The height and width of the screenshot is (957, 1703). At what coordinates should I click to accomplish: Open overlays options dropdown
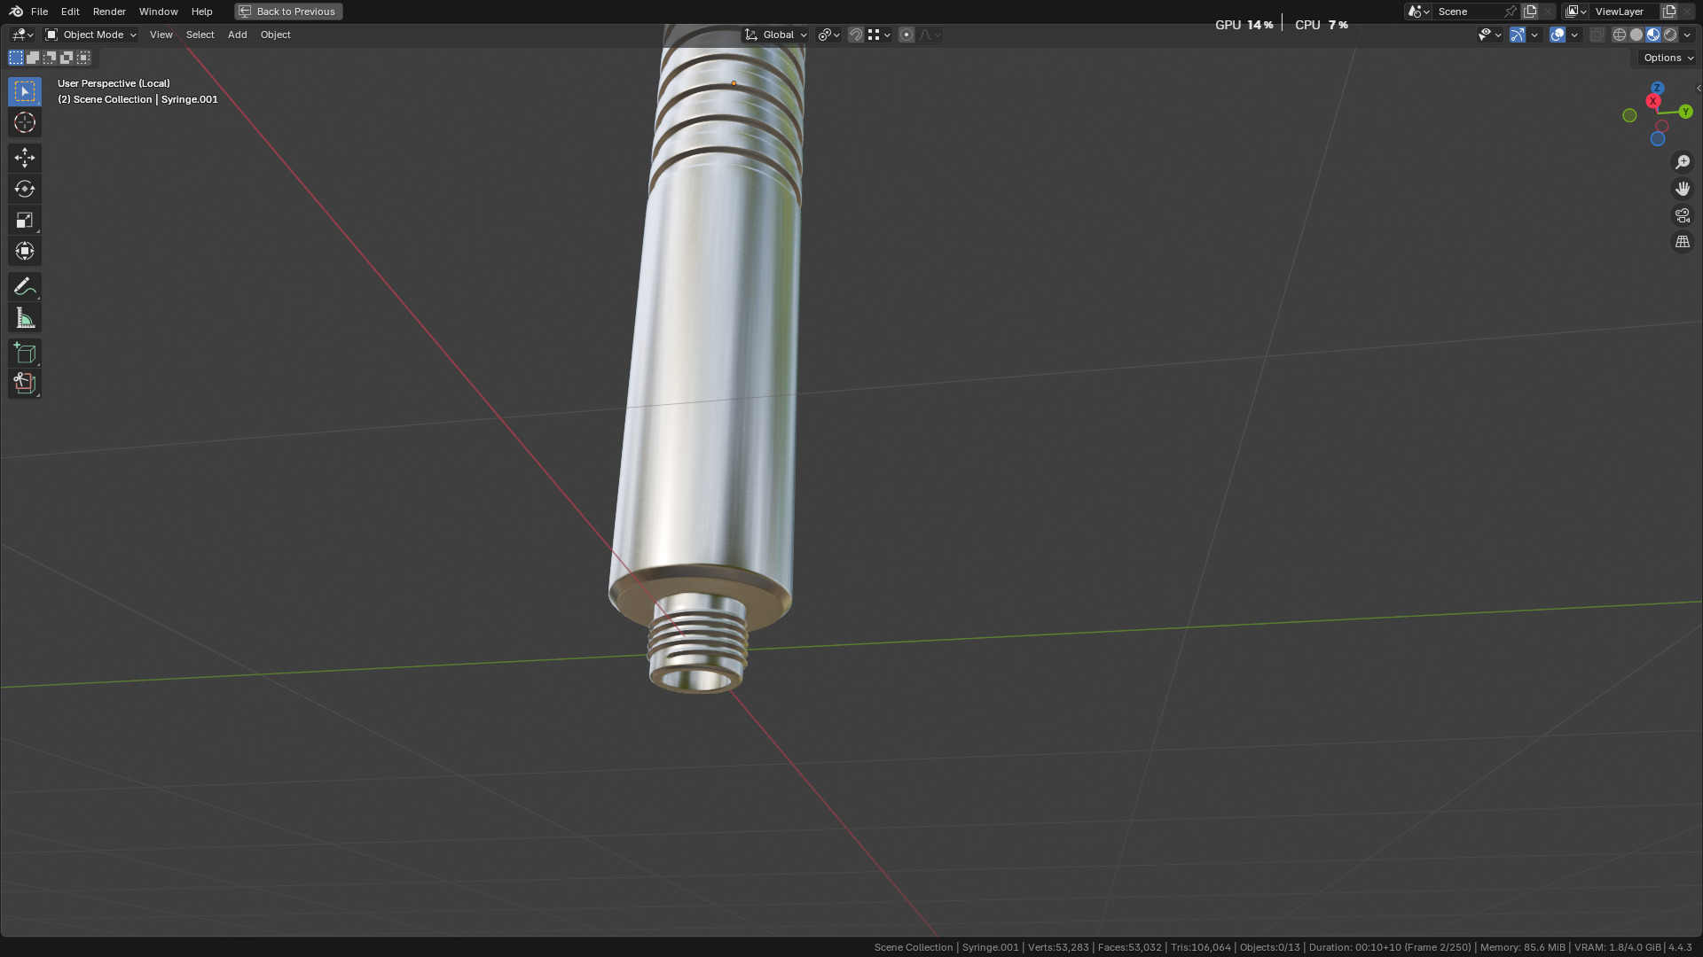pos(1574,35)
